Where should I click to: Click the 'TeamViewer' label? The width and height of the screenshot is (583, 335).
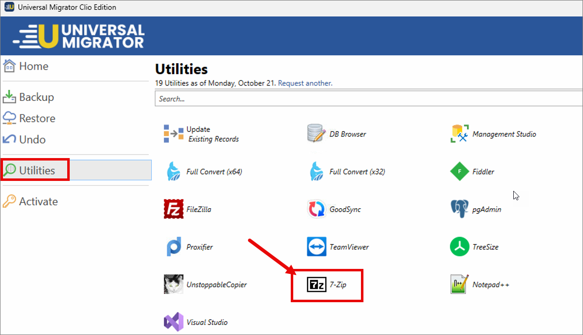click(x=349, y=247)
